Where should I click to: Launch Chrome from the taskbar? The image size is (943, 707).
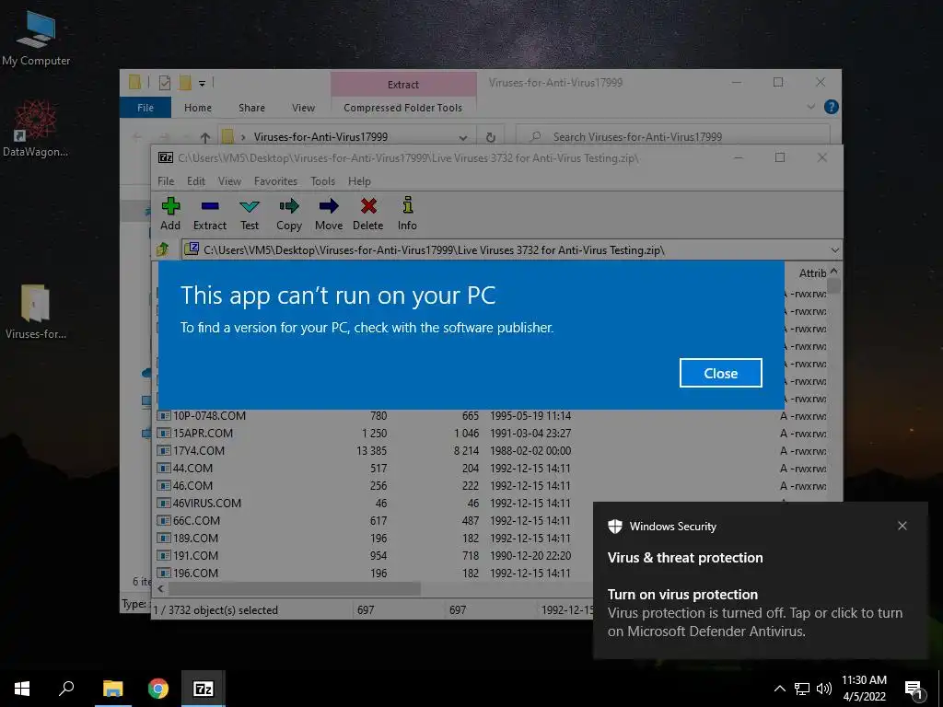pos(158,689)
